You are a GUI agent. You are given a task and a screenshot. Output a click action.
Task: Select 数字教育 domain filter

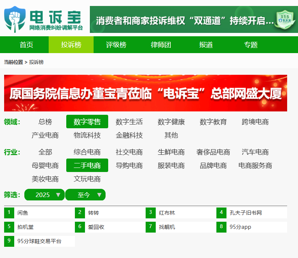point(213,122)
